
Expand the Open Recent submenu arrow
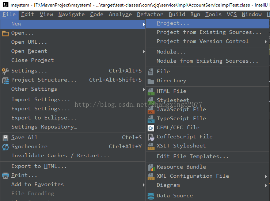pos(144,52)
